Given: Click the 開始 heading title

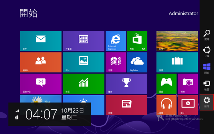Looking at the screenshot, I should pyautogui.click(x=28, y=13).
